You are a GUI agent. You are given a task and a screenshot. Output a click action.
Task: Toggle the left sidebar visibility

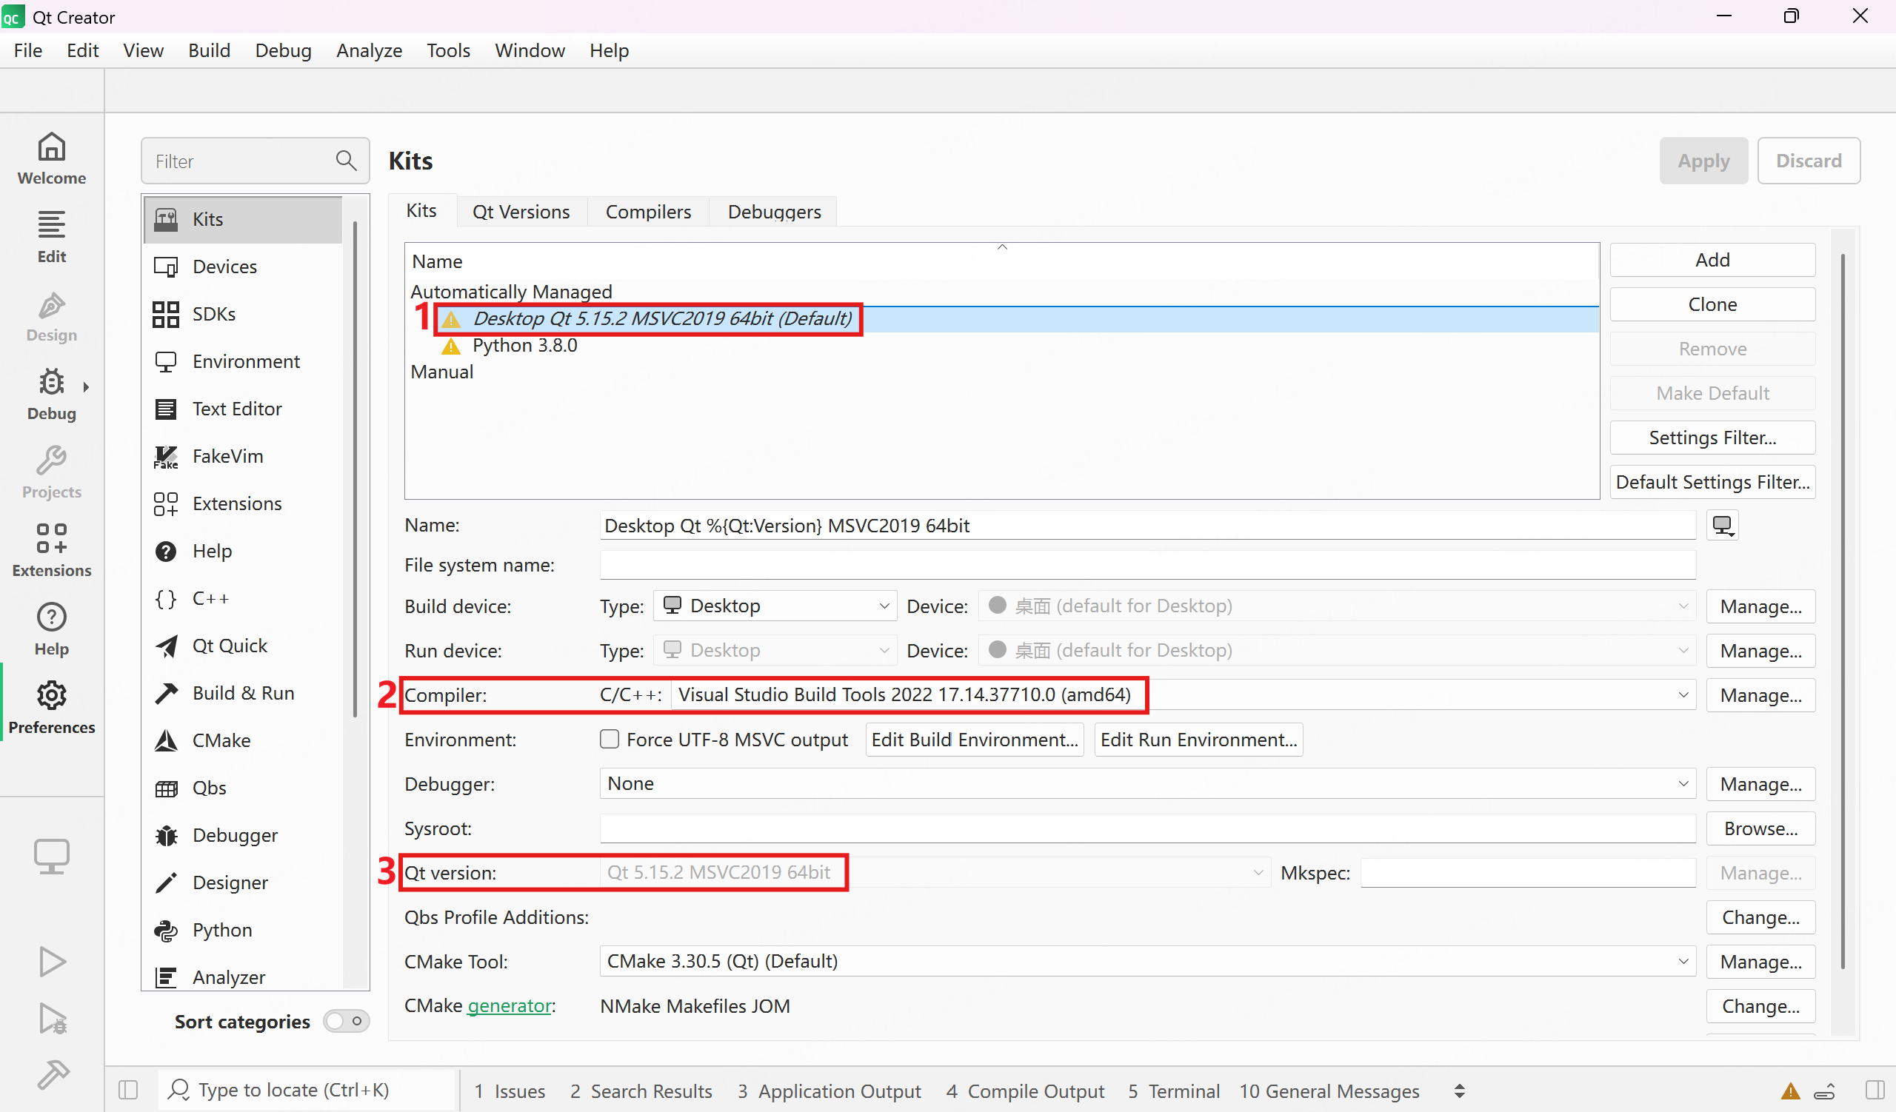pyautogui.click(x=129, y=1090)
